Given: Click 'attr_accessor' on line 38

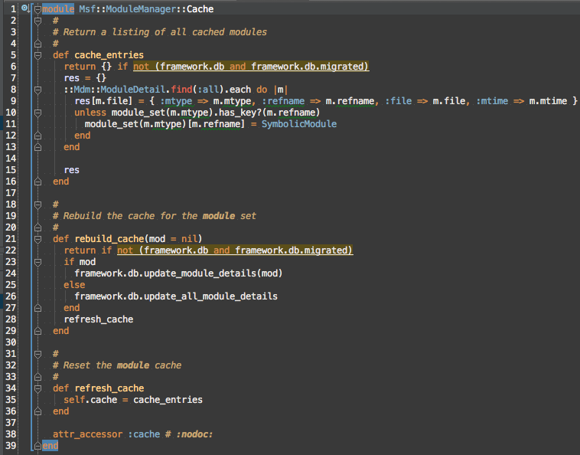Looking at the screenshot, I should [88, 434].
